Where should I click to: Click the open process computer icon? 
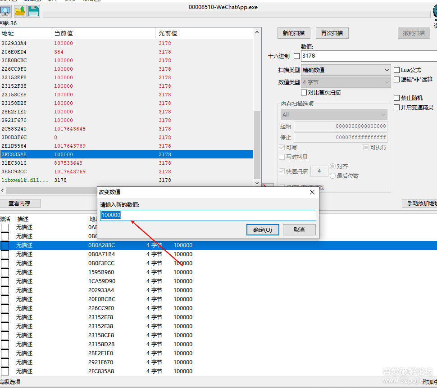tap(5, 11)
